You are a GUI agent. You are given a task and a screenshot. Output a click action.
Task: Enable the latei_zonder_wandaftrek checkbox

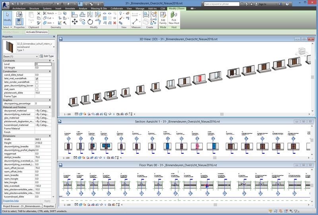pos(37,82)
